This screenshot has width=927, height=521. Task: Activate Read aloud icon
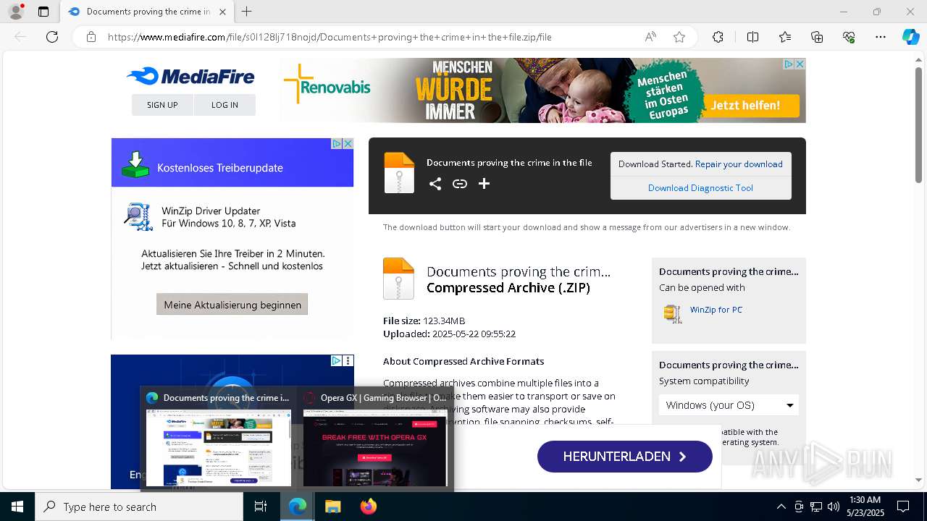(x=650, y=37)
